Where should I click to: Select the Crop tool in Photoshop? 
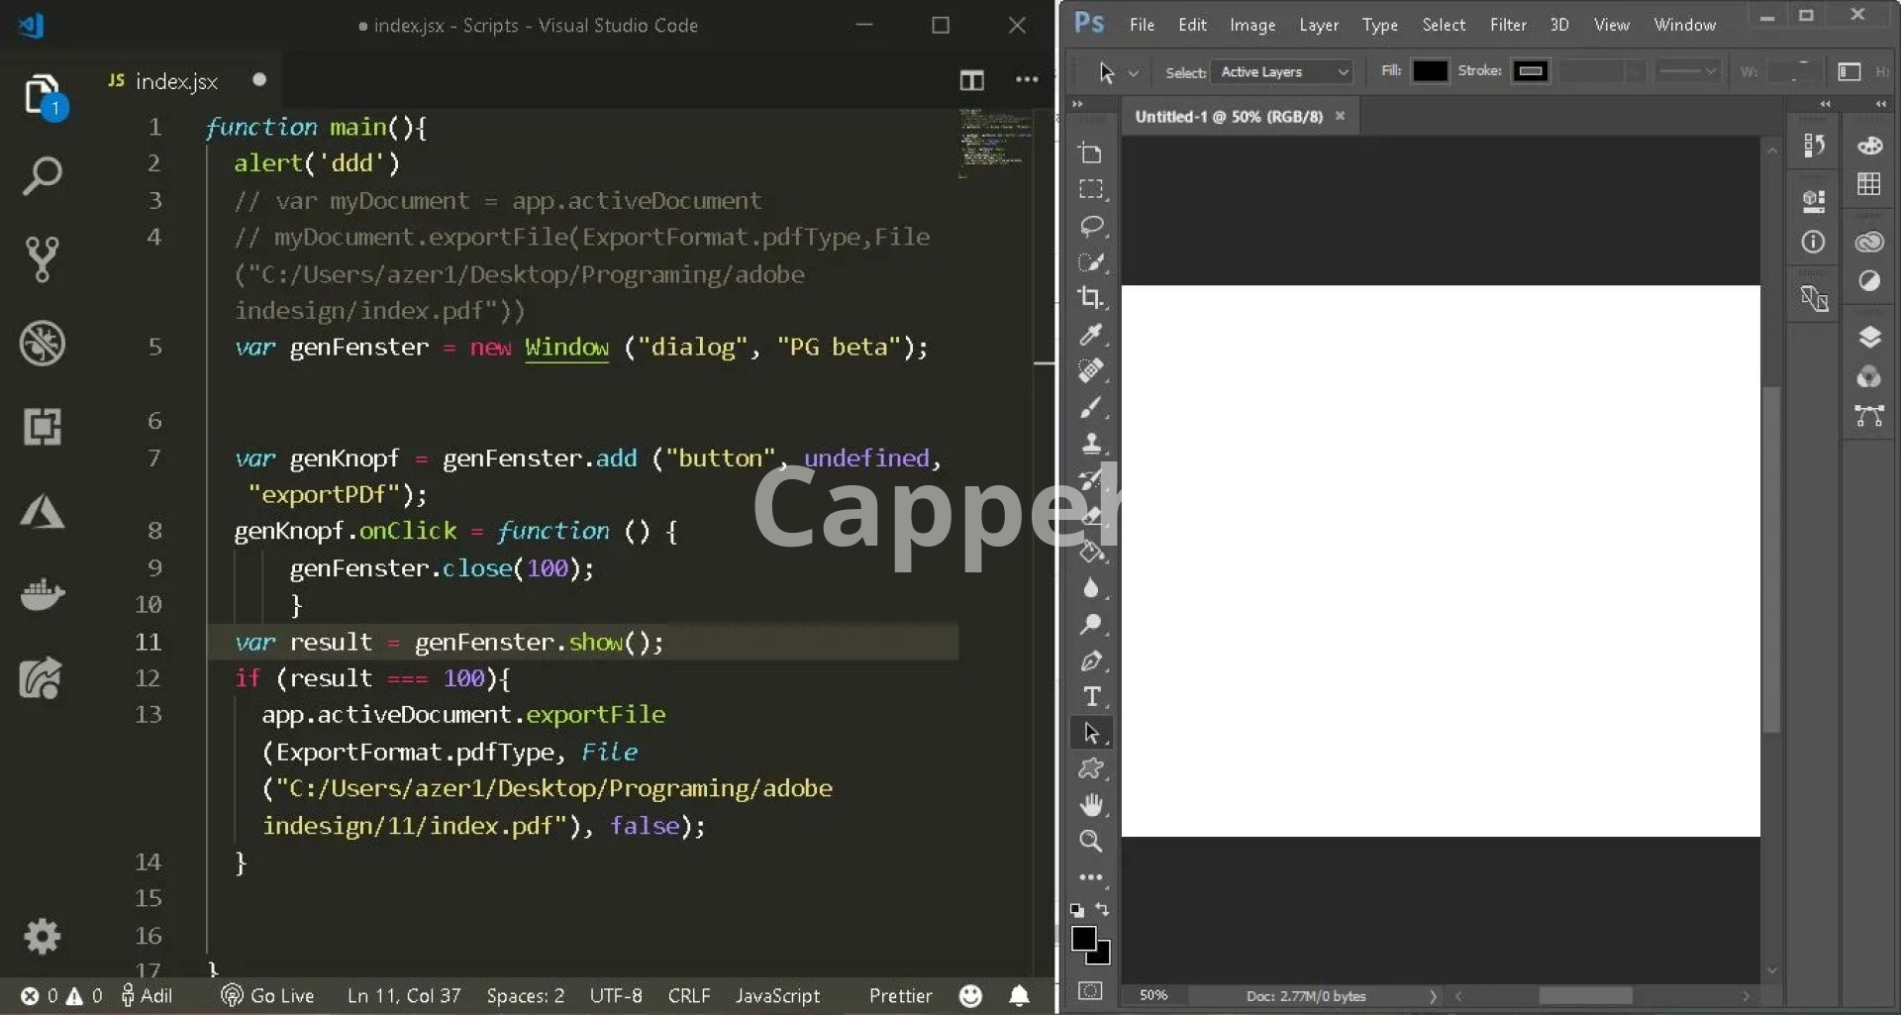click(1091, 298)
